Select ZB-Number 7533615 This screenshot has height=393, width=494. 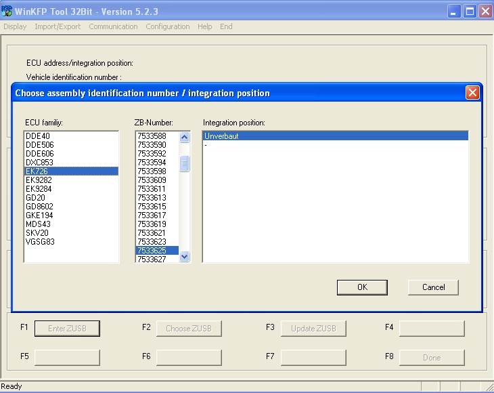[x=157, y=207]
